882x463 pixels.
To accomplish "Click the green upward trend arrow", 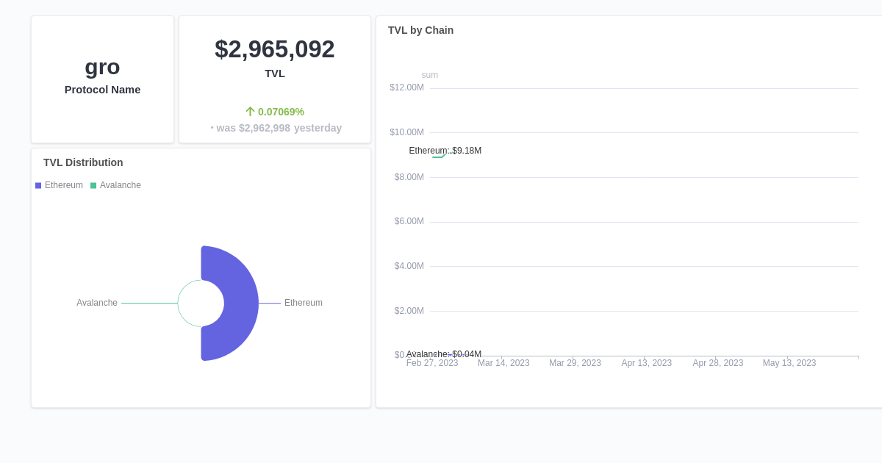I will 250,111.
